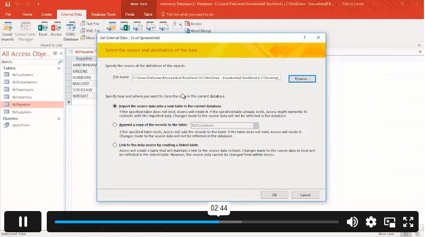Switch to the Create tab
Screen dimensions: 425x237
click(46, 14)
